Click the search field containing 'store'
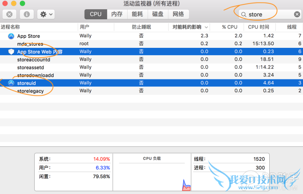Viewport: 303px width, 194px height. (x=270, y=14)
